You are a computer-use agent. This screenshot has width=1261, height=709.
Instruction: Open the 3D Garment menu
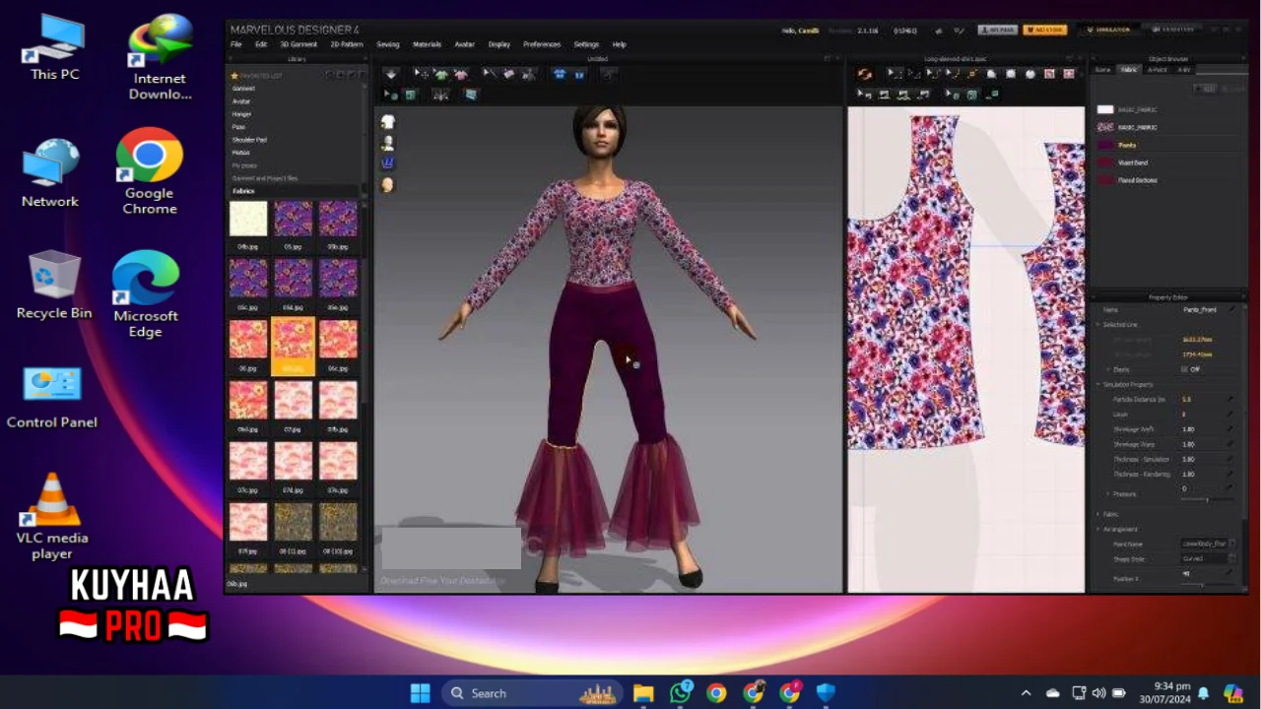tap(299, 44)
